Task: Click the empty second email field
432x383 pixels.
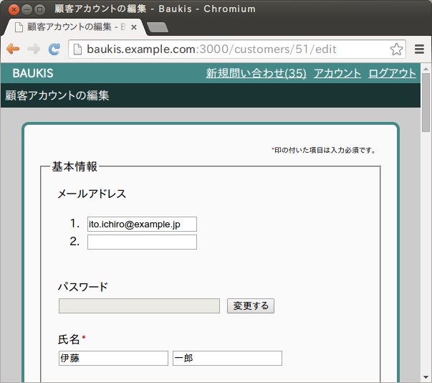Action: click(142, 242)
